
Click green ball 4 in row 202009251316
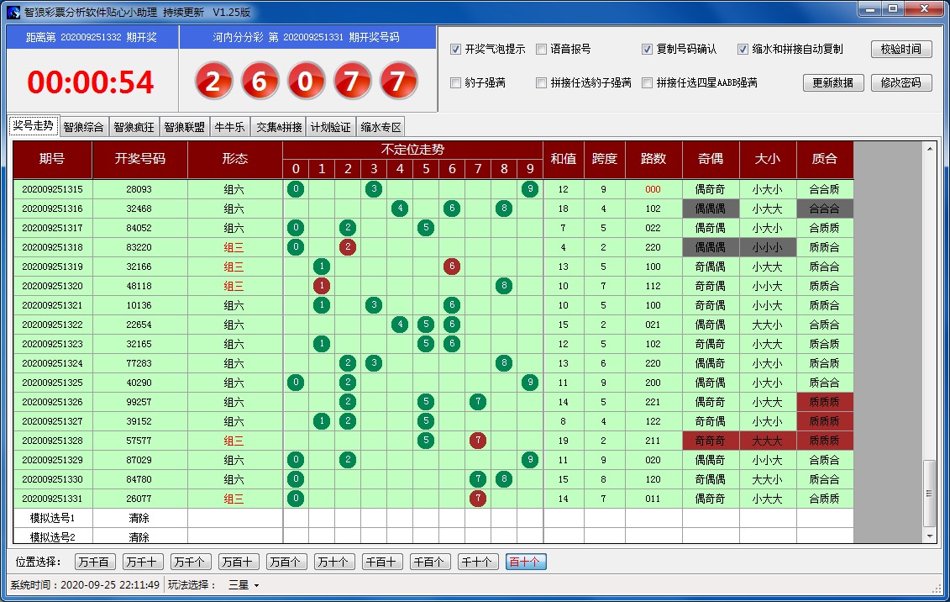(x=400, y=209)
